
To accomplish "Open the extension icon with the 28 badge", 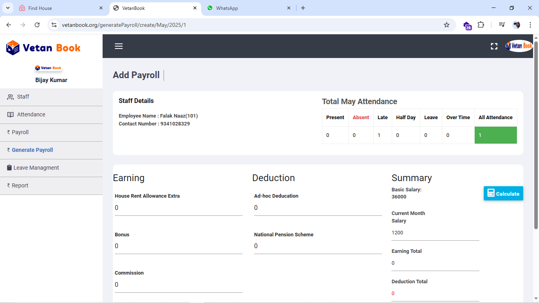I will click(467, 25).
